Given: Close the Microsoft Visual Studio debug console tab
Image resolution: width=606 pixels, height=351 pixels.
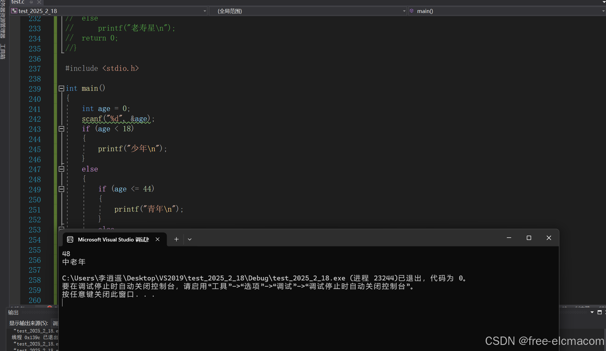Looking at the screenshot, I should pyautogui.click(x=158, y=239).
